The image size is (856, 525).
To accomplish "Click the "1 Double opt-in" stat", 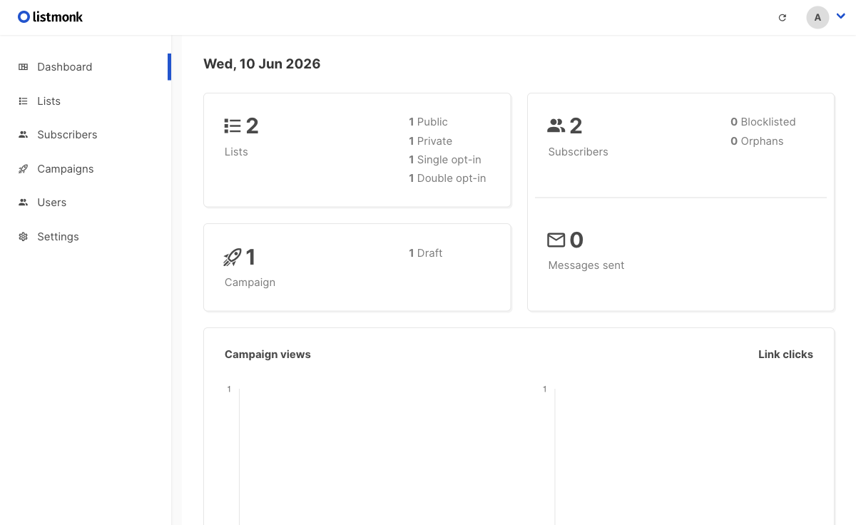I will pyautogui.click(x=447, y=178).
